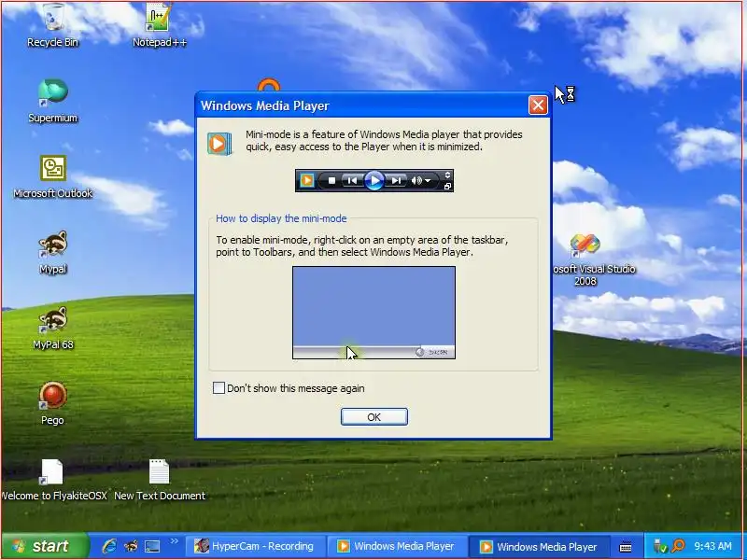Click the Safely Remove Hardware tray icon
The height and width of the screenshot is (560, 747).
pyautogui.click(x=660, y=546)
